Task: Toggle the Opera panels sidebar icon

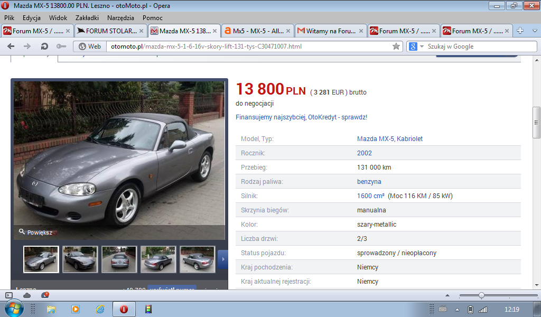Action: 9,295
